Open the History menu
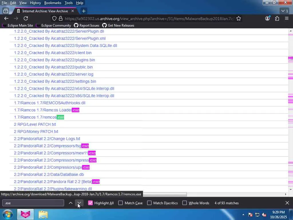This screenshot has width=293, height=220. [x=35, y=3]
